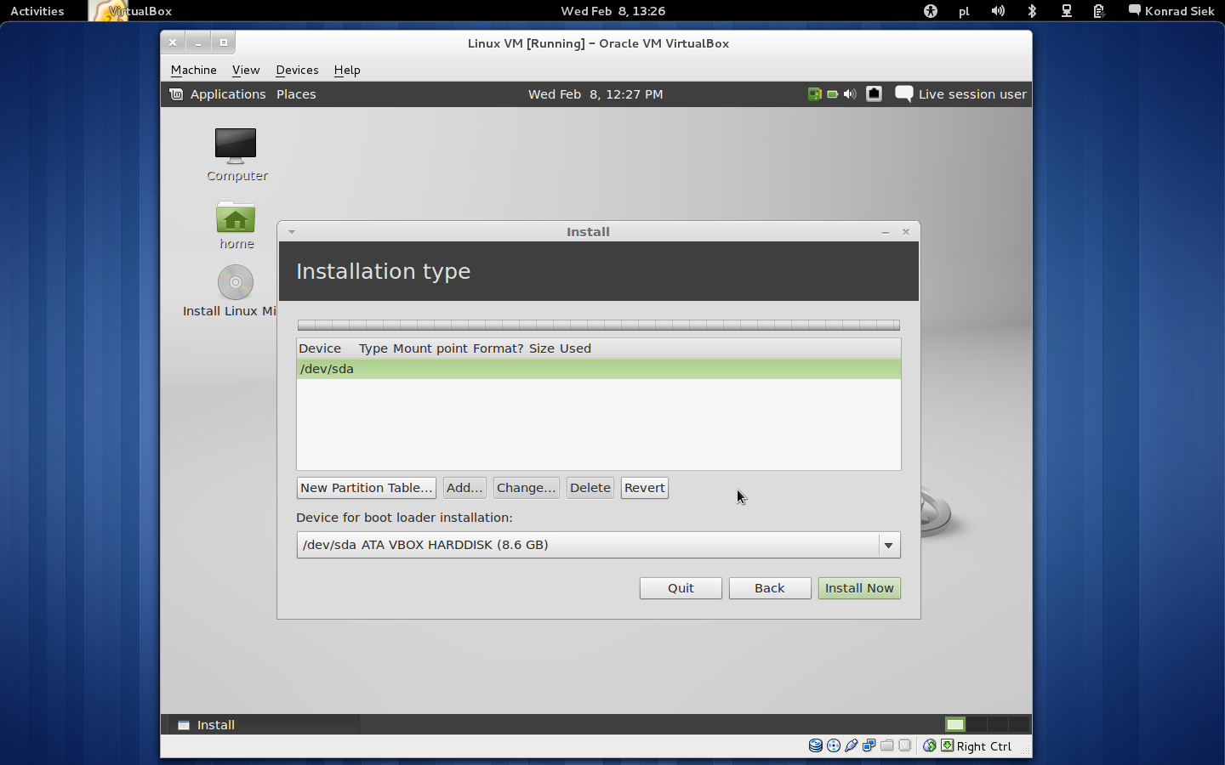Click the Quit button
This screenshot has height=765, width=1225.
pos(681,588)
